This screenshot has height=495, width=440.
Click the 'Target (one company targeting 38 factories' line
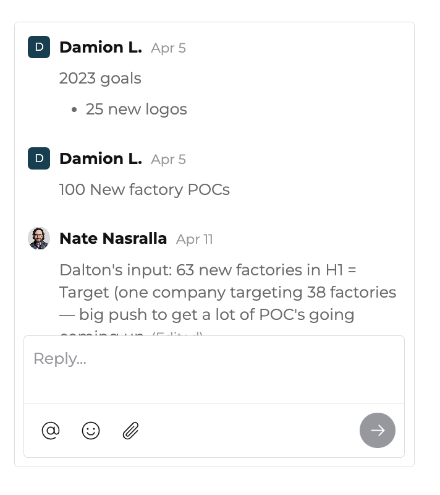[x=227, y=292]
